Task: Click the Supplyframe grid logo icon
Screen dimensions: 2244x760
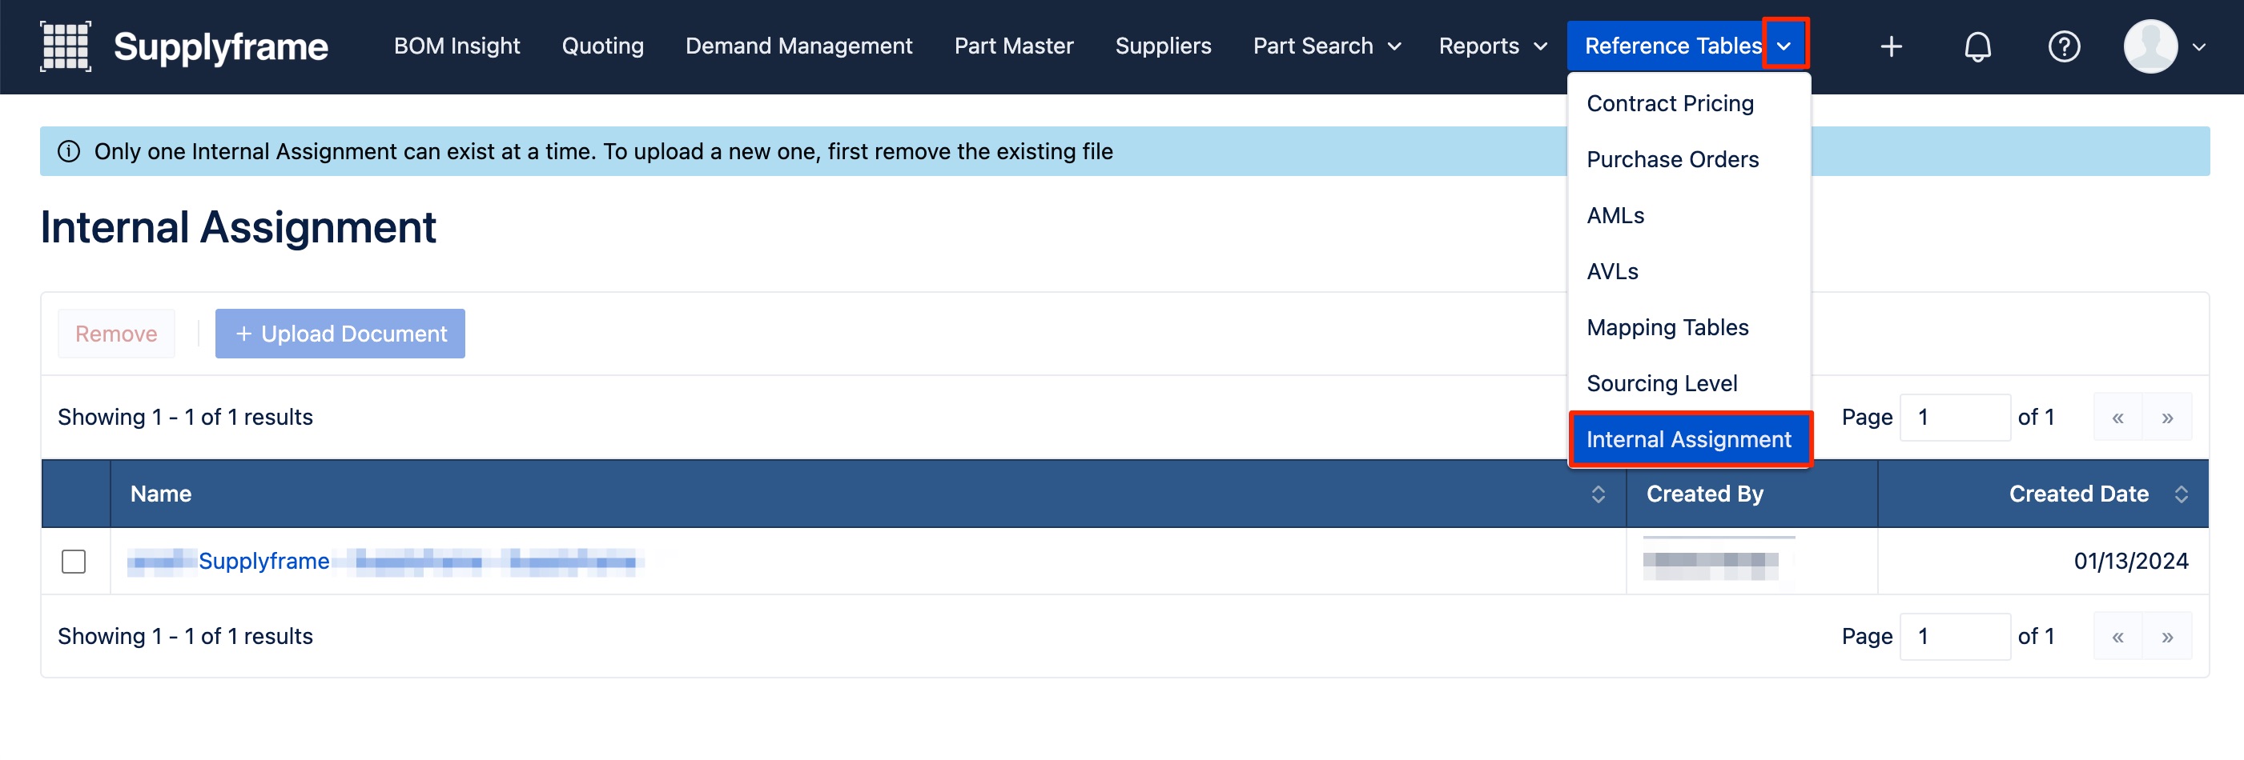Action: [66, 46]
